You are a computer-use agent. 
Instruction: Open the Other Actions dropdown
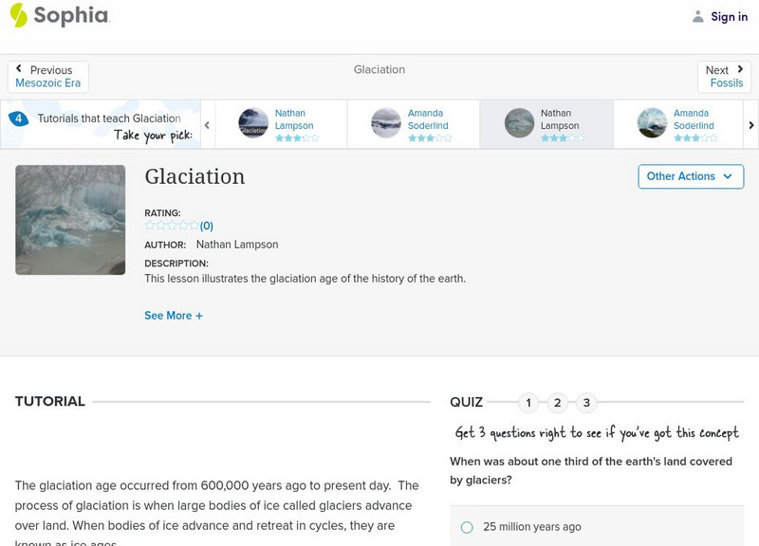[x=690, y=176]
